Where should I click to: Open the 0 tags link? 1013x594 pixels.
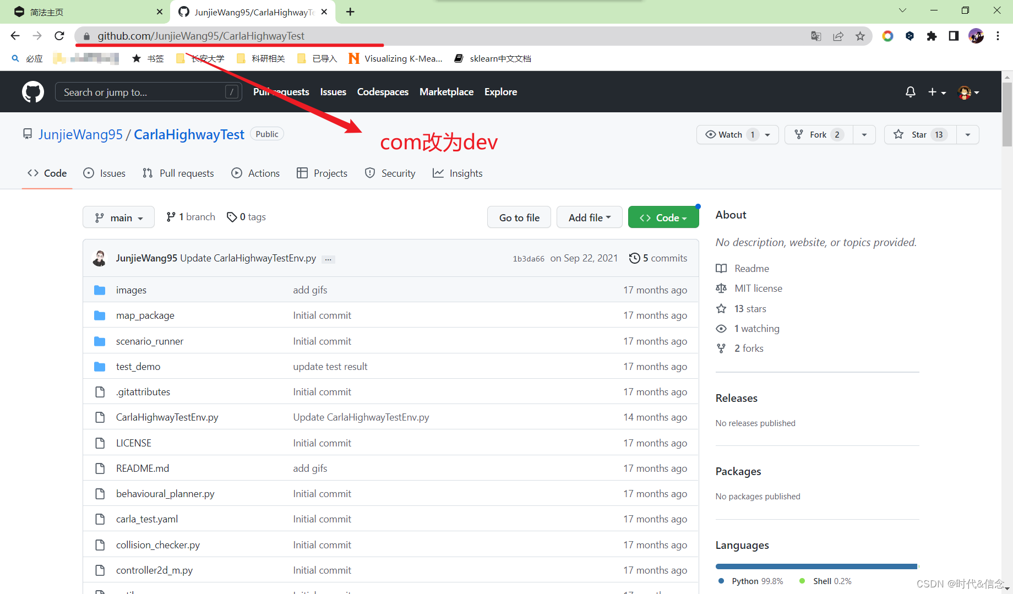point(247,217)
